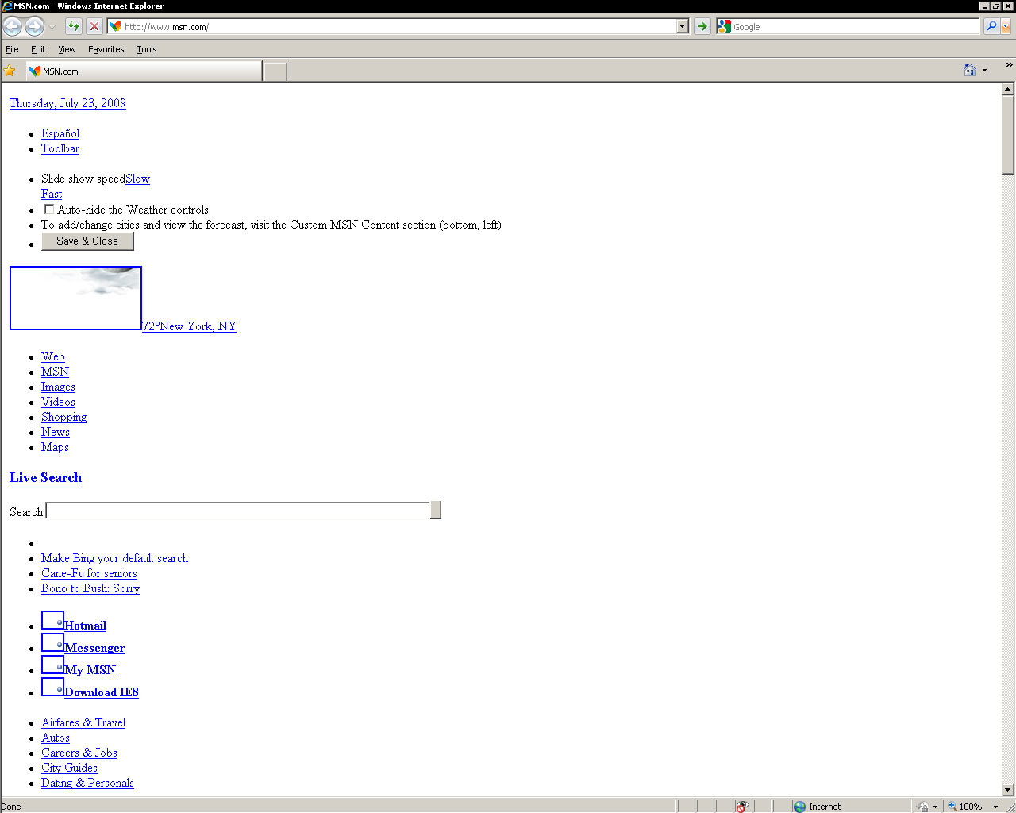Open the File menu
Image resolution: width=1016 pixels, height=813 pixels.
pyautogui.click(x=12, y=49)
